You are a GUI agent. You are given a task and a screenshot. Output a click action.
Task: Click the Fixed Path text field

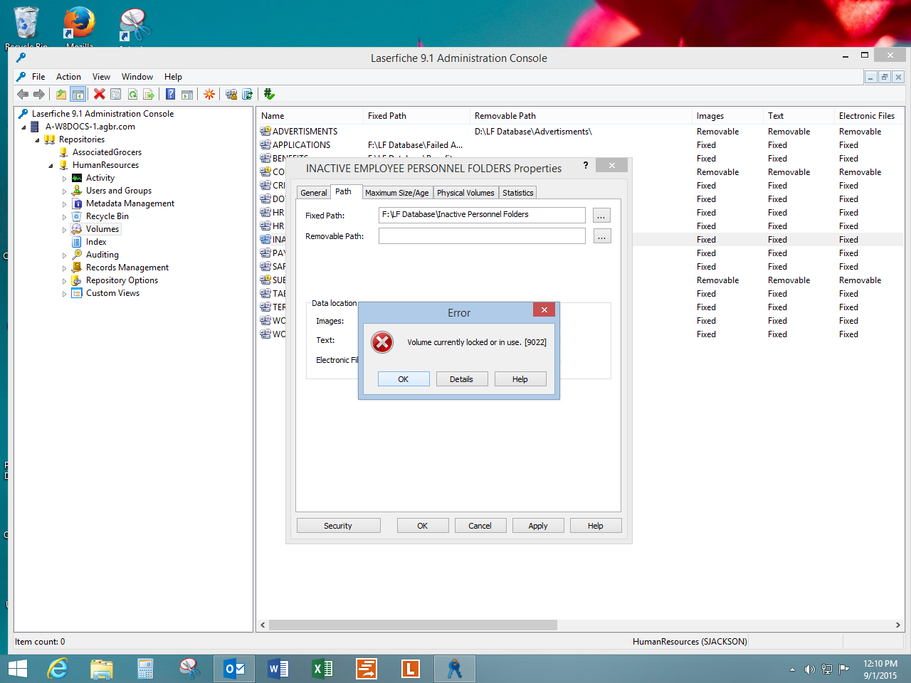tap(482, 215)
